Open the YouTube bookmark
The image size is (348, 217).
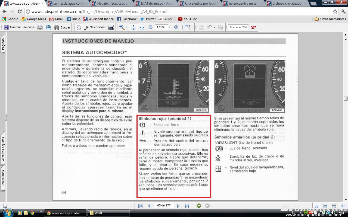coord(187,19)
